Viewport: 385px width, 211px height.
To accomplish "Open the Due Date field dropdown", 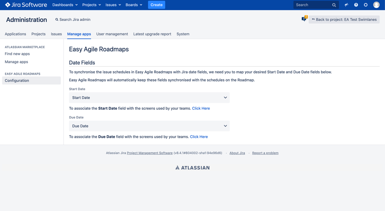I will coord(149,126).
